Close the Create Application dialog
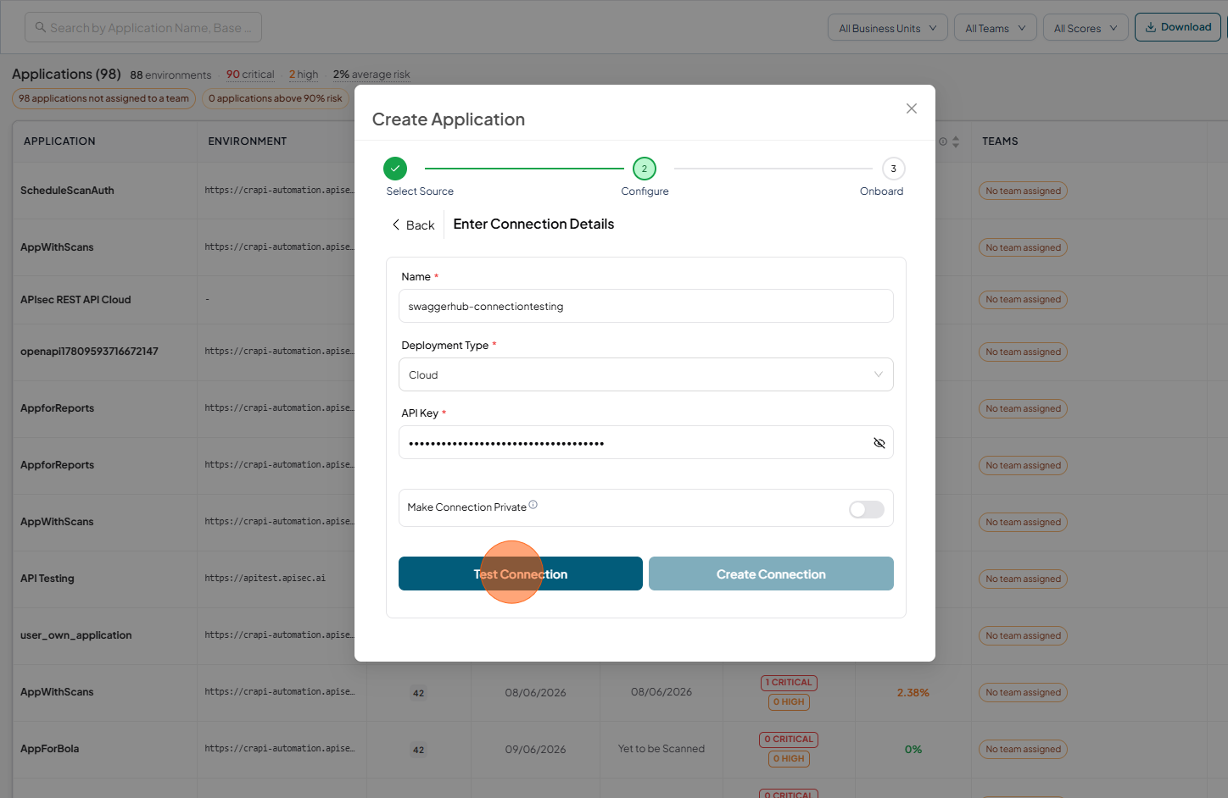 click(x=912, y=108)
